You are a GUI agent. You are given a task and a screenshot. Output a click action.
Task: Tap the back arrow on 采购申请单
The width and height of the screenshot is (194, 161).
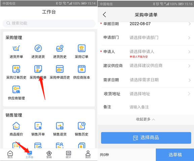[104, 15]
